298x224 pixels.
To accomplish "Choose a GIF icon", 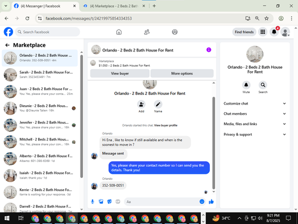I will point(118,202).
